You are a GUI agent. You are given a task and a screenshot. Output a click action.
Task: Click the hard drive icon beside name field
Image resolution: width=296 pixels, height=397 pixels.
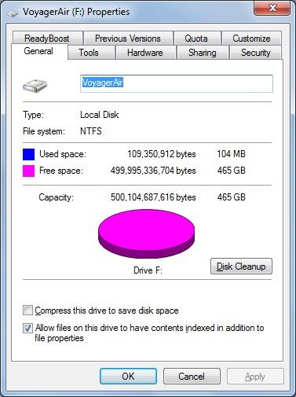click(x=35, y=86)
